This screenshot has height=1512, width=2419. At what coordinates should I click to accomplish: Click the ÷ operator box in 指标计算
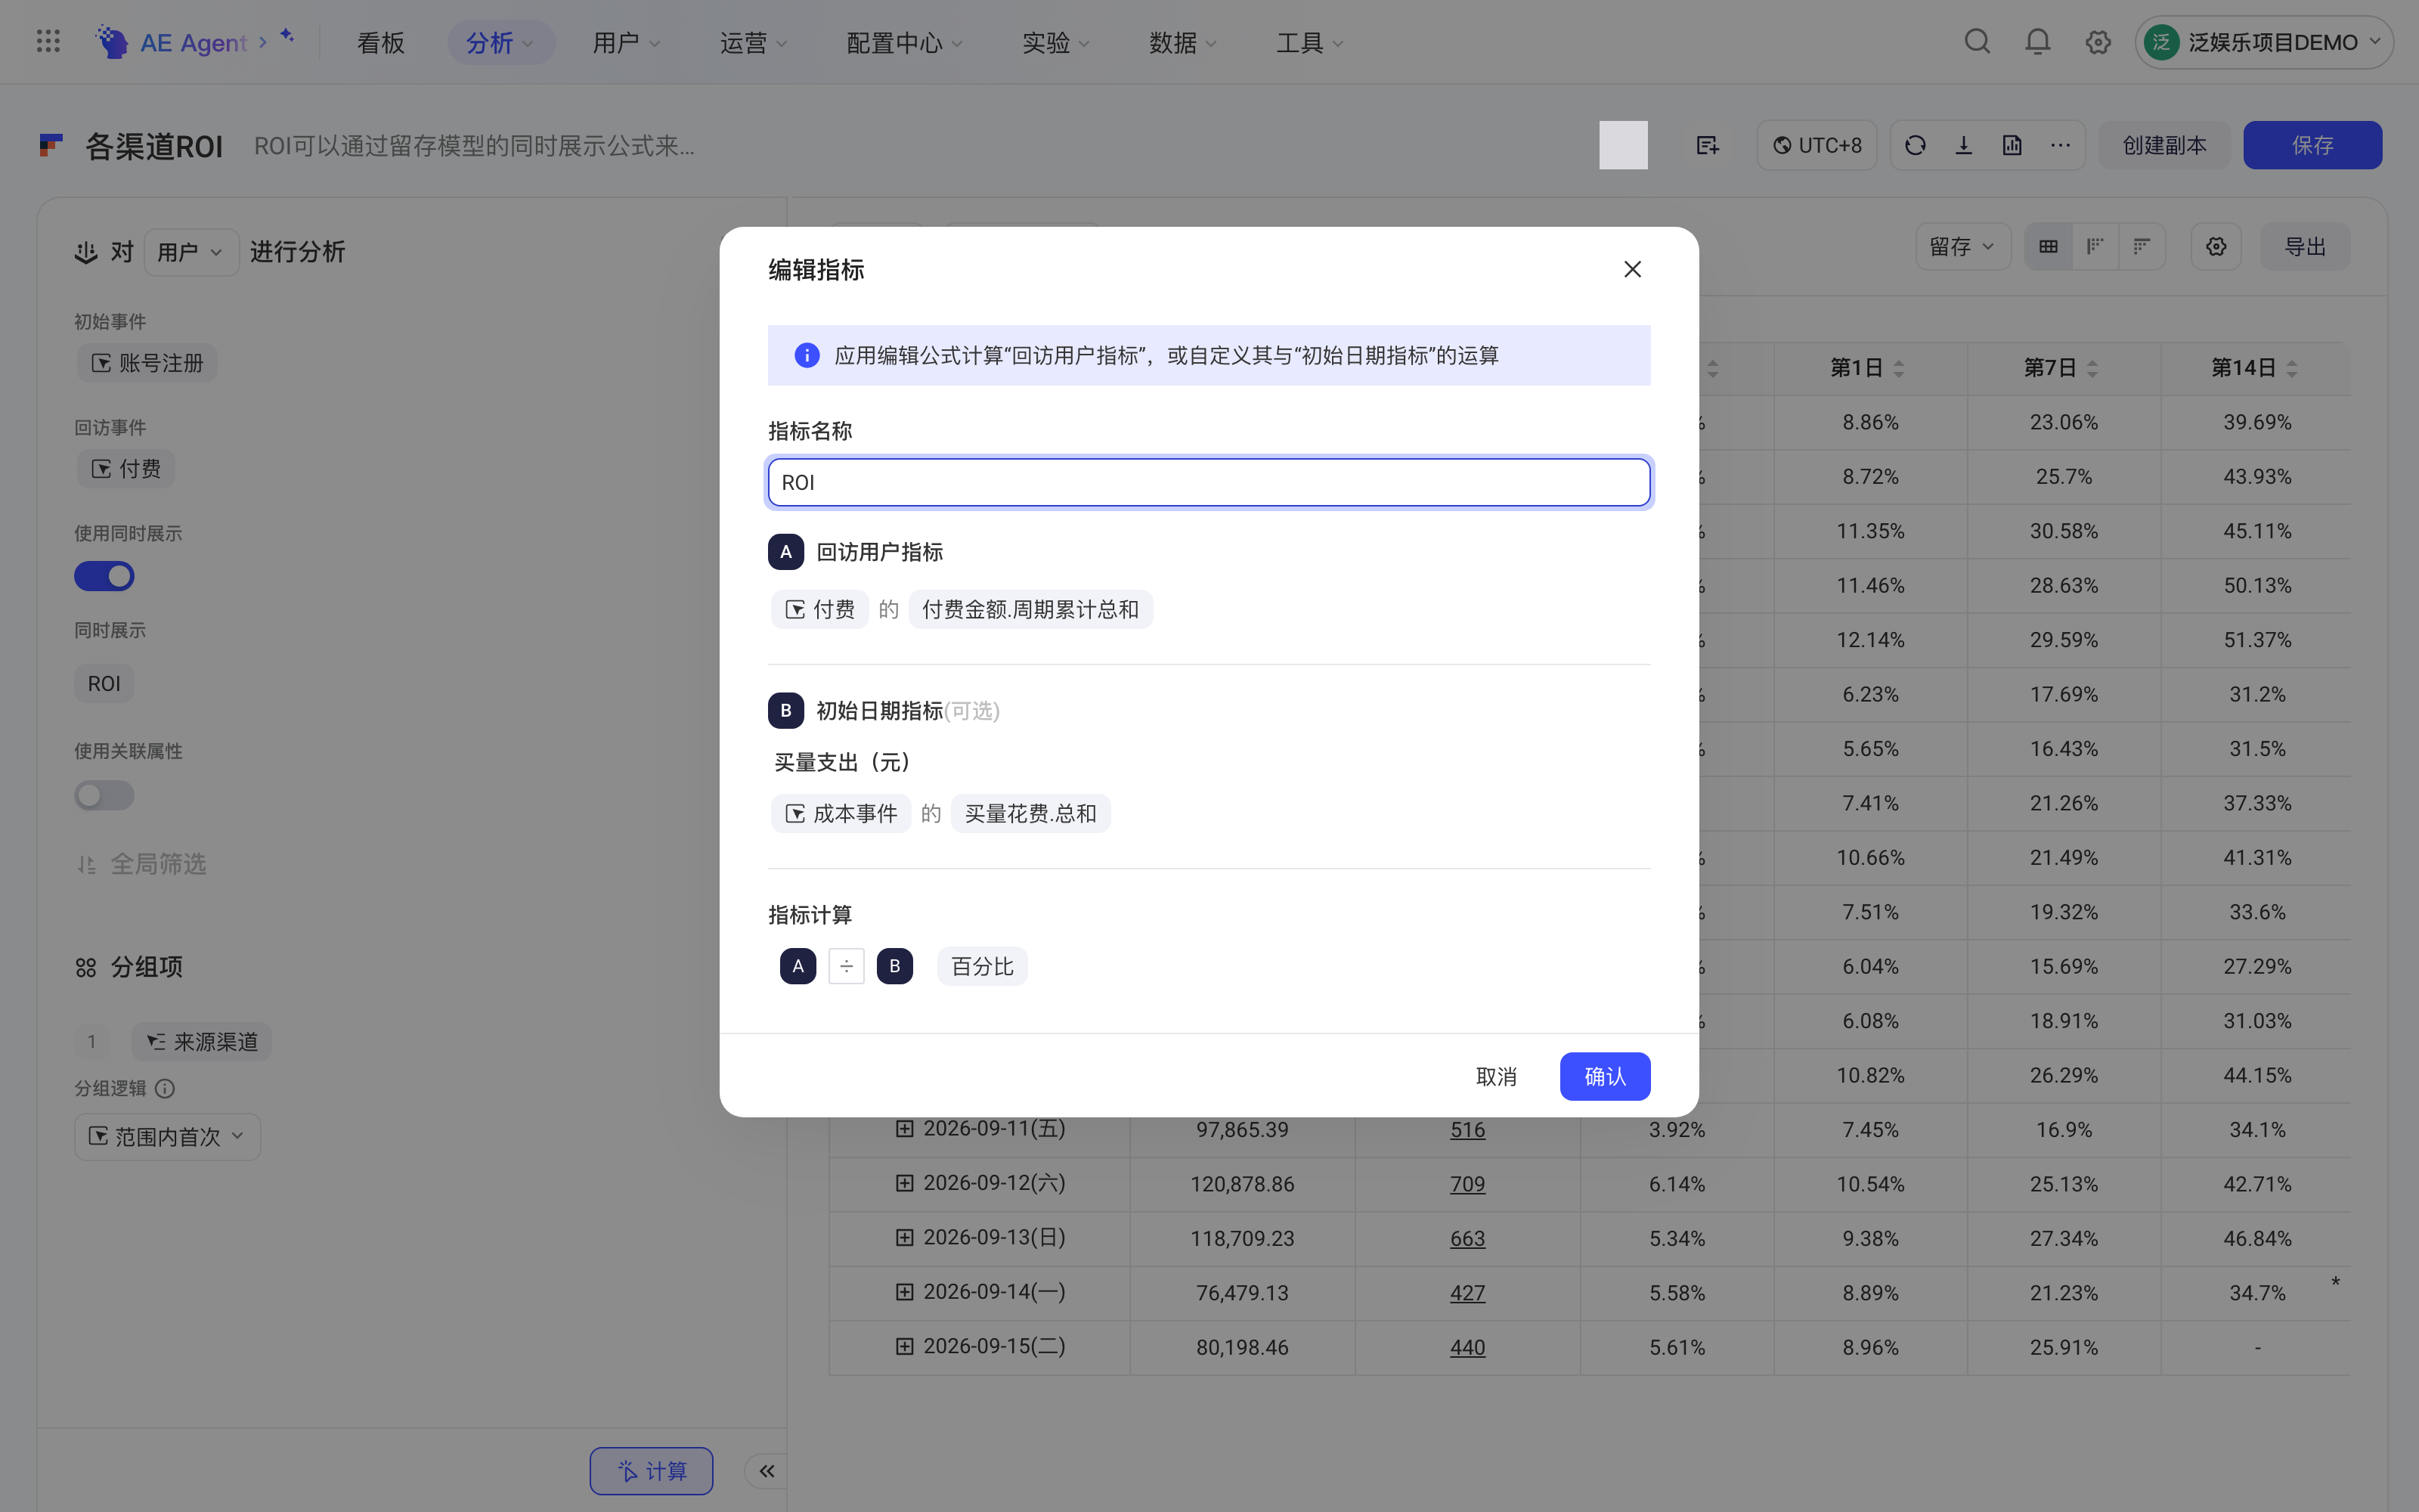click(x=847, y=966)
